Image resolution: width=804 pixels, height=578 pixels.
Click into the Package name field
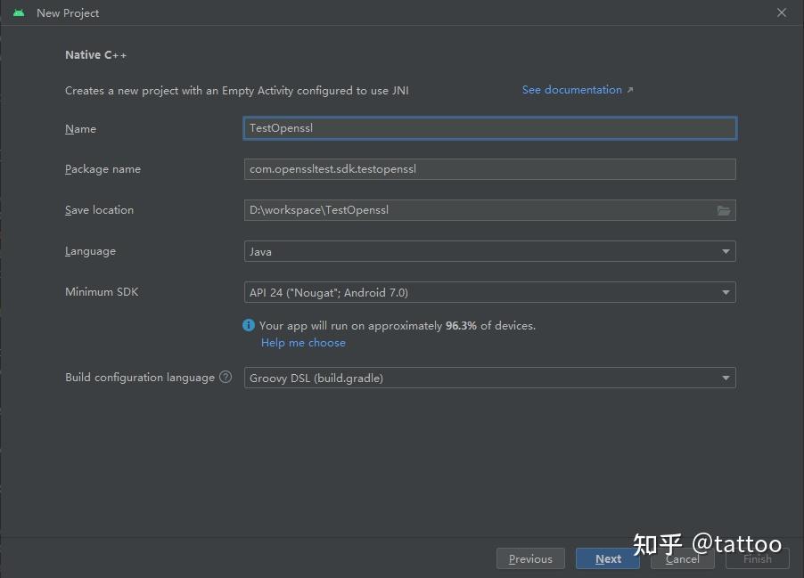tap(489, 169)
